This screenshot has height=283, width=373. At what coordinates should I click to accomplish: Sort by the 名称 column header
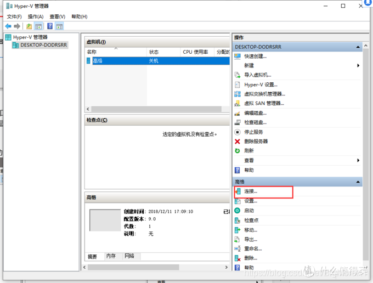coord(116,52)
